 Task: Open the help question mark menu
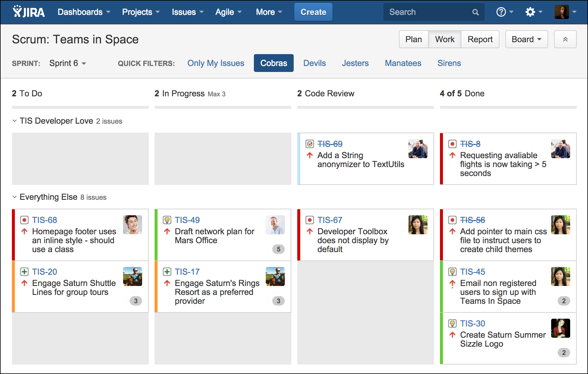(x=505, y=12)
